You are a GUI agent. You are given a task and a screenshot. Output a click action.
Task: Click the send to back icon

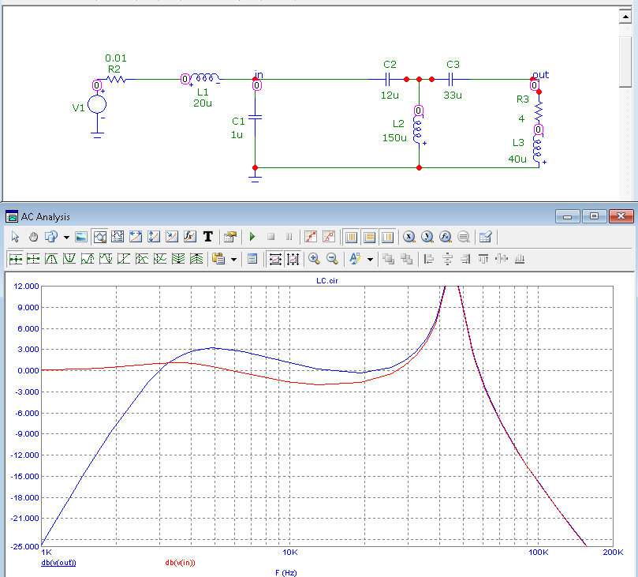(x=406, y=259)
